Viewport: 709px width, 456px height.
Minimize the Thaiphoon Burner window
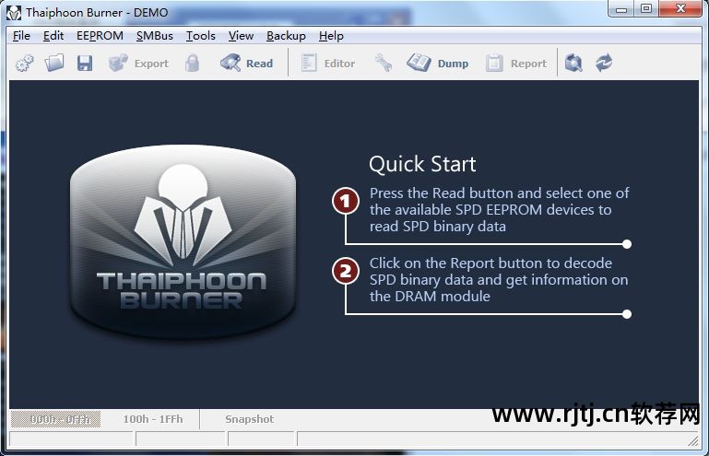[621, 8]
